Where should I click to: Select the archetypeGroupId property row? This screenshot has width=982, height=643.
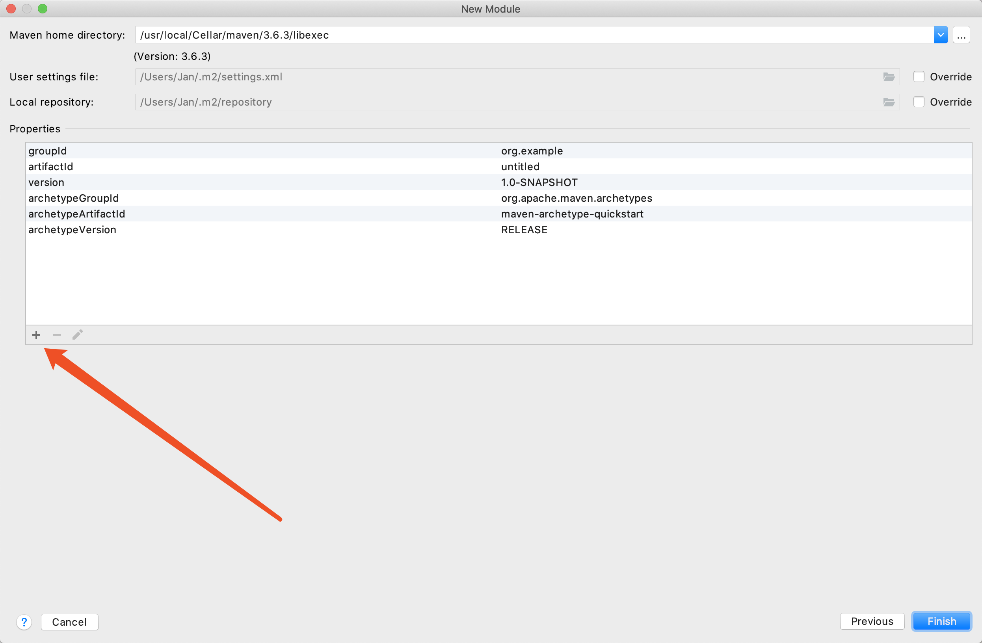[264, 199]
